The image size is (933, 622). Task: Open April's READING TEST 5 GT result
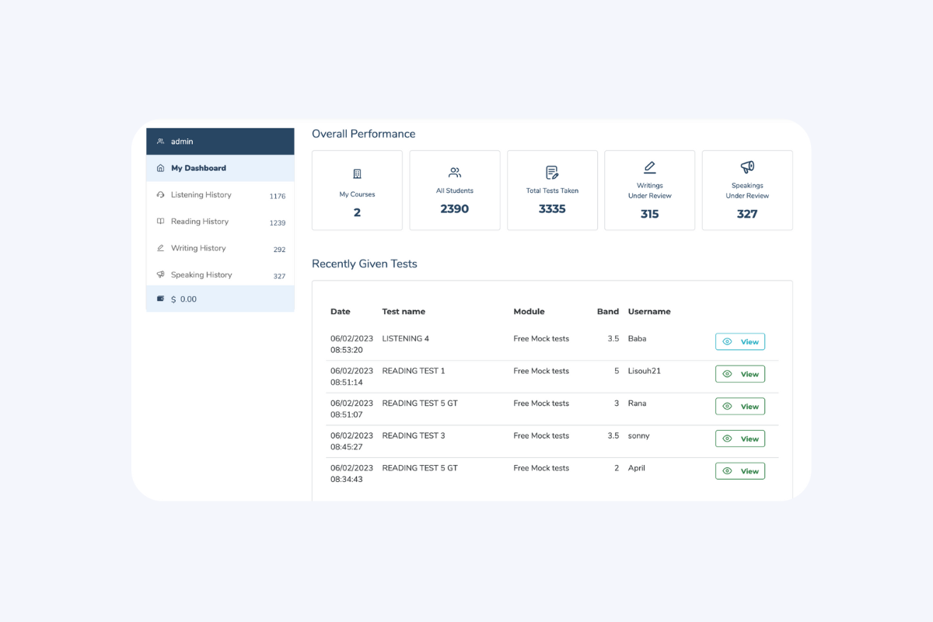pyautogui.click(x=739, y=471)
